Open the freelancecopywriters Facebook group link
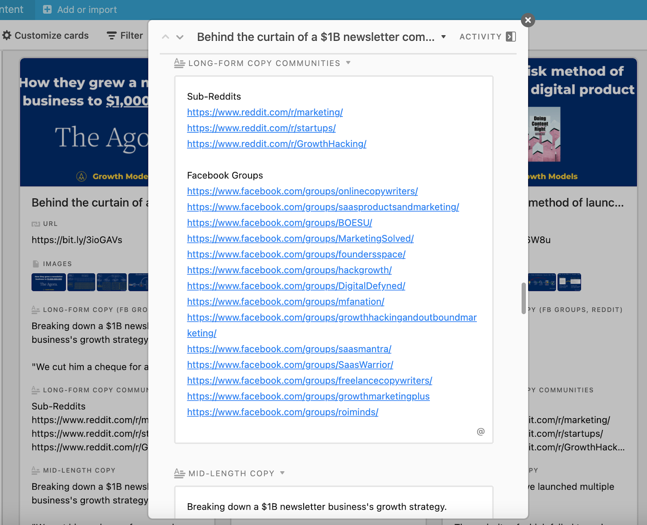 pos(310,380)
